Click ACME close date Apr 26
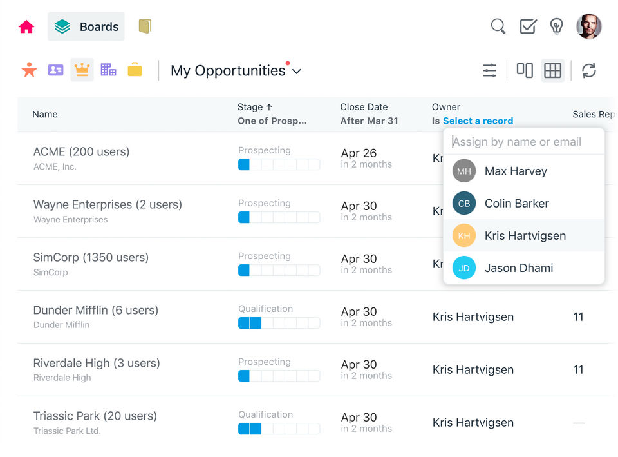This screenshot has width=618, height=457. click(359, 153)
